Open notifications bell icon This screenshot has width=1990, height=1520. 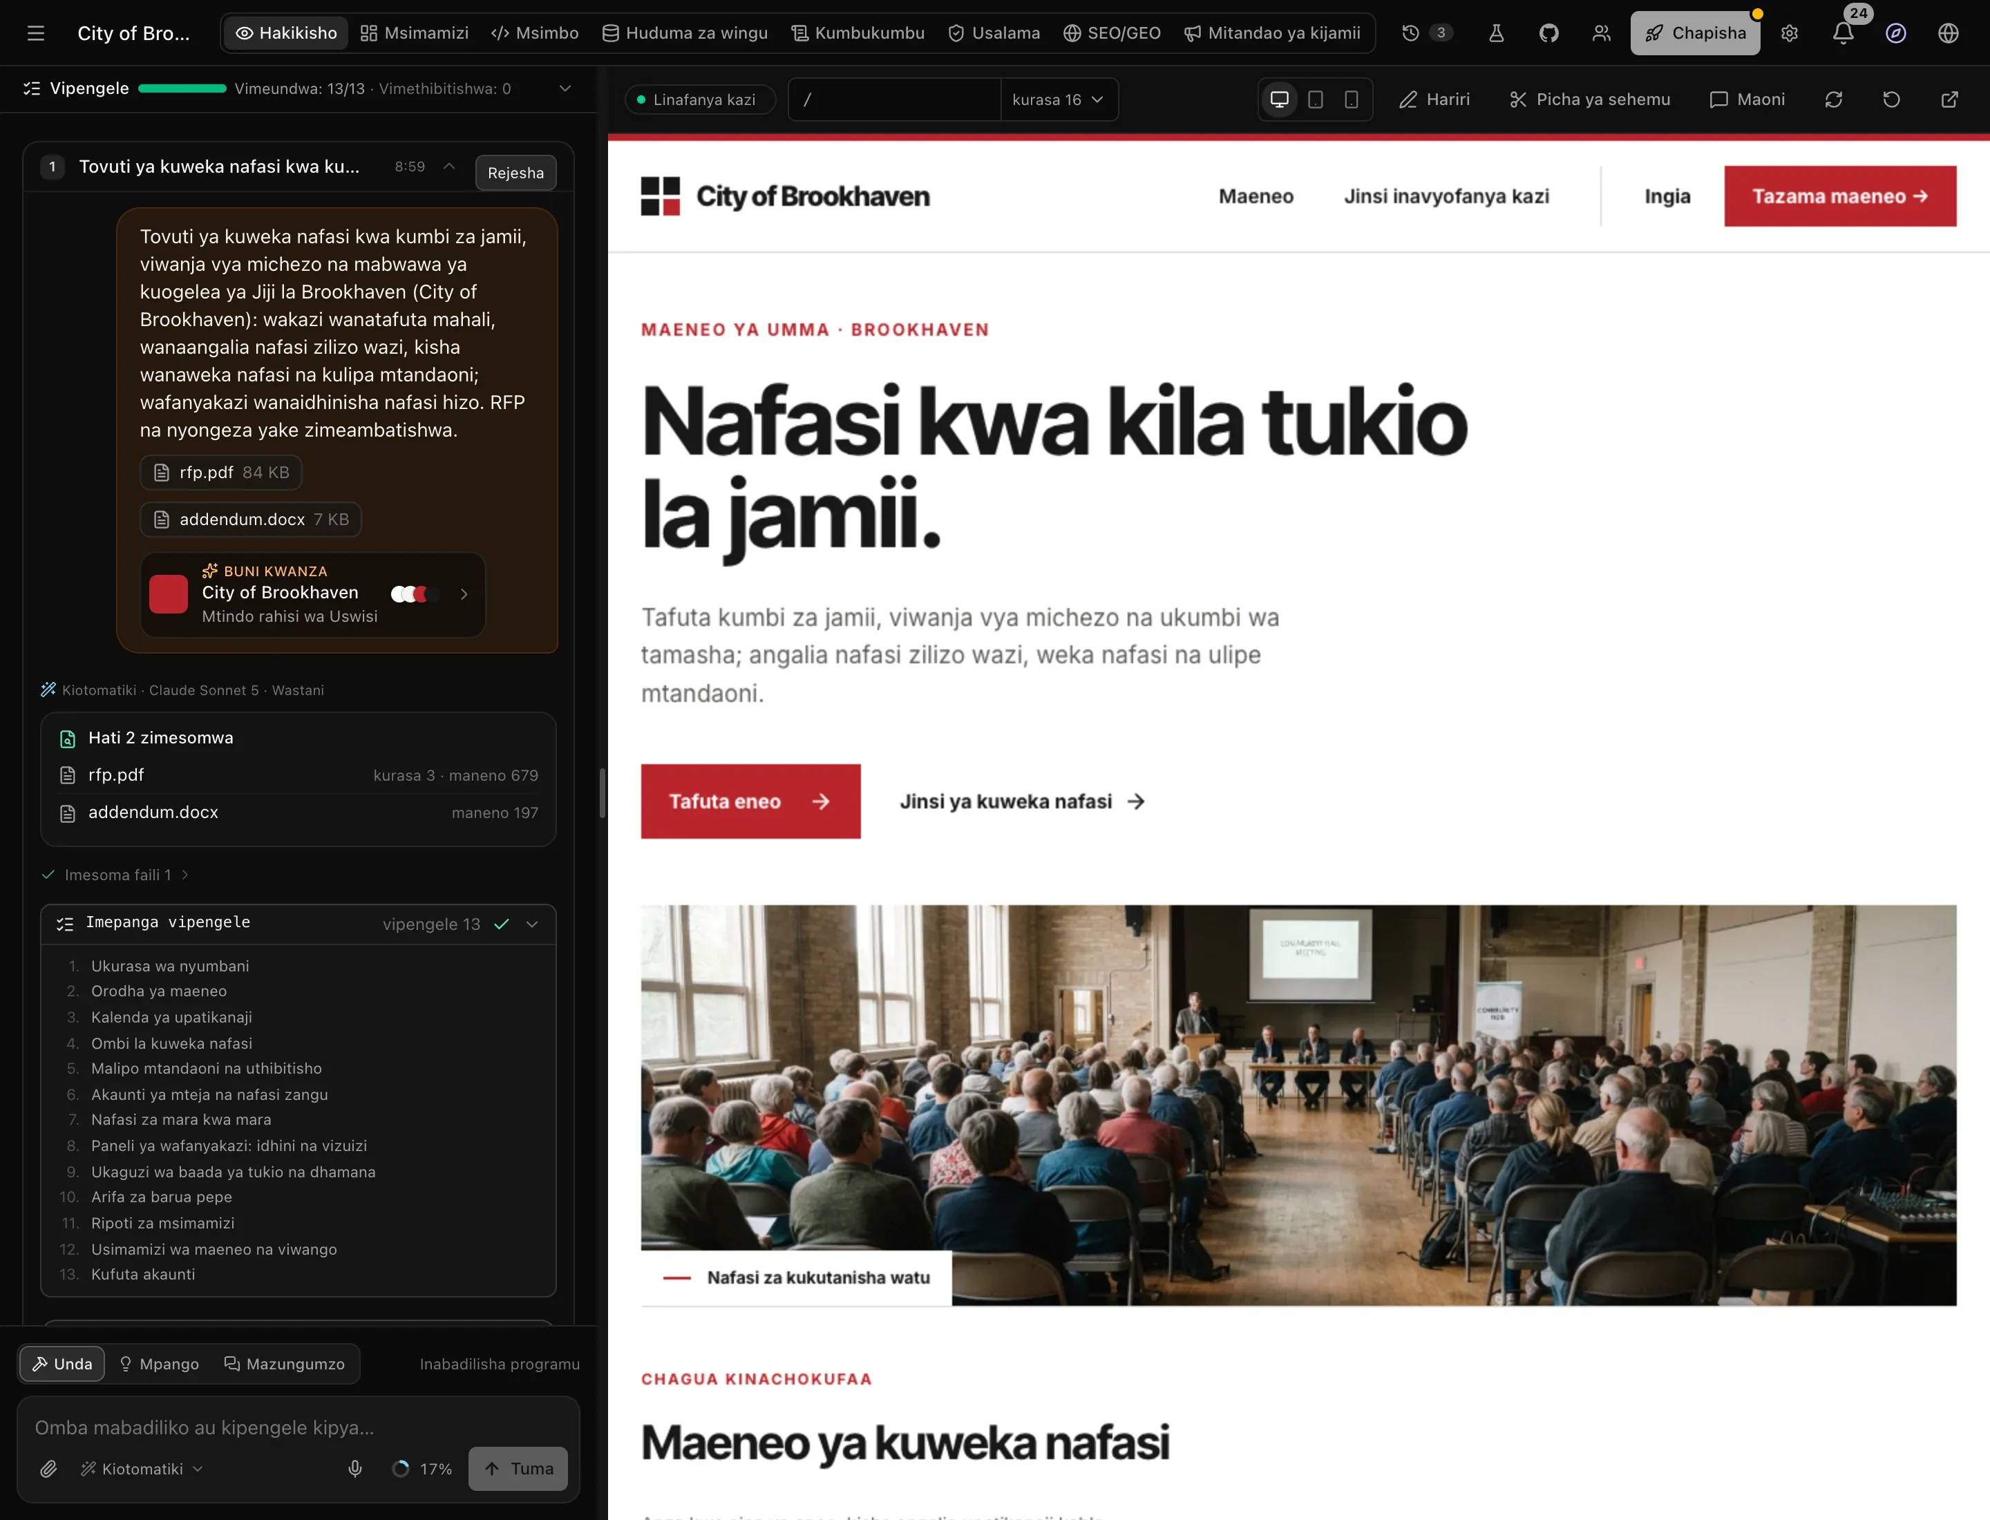point(1843,33)
